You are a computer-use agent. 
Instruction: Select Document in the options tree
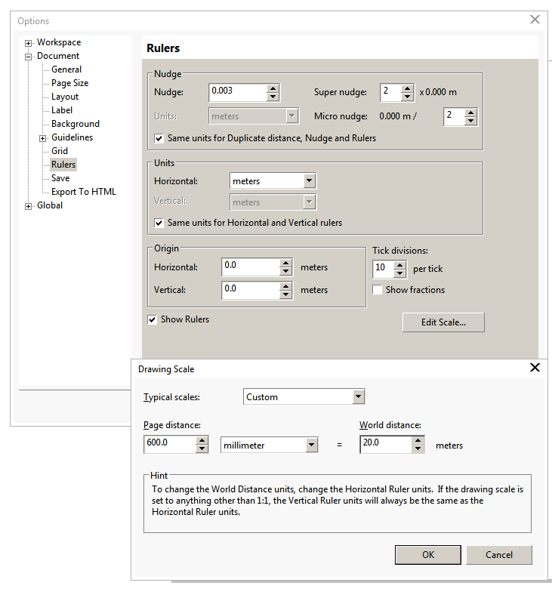click(x=58, y=56)
